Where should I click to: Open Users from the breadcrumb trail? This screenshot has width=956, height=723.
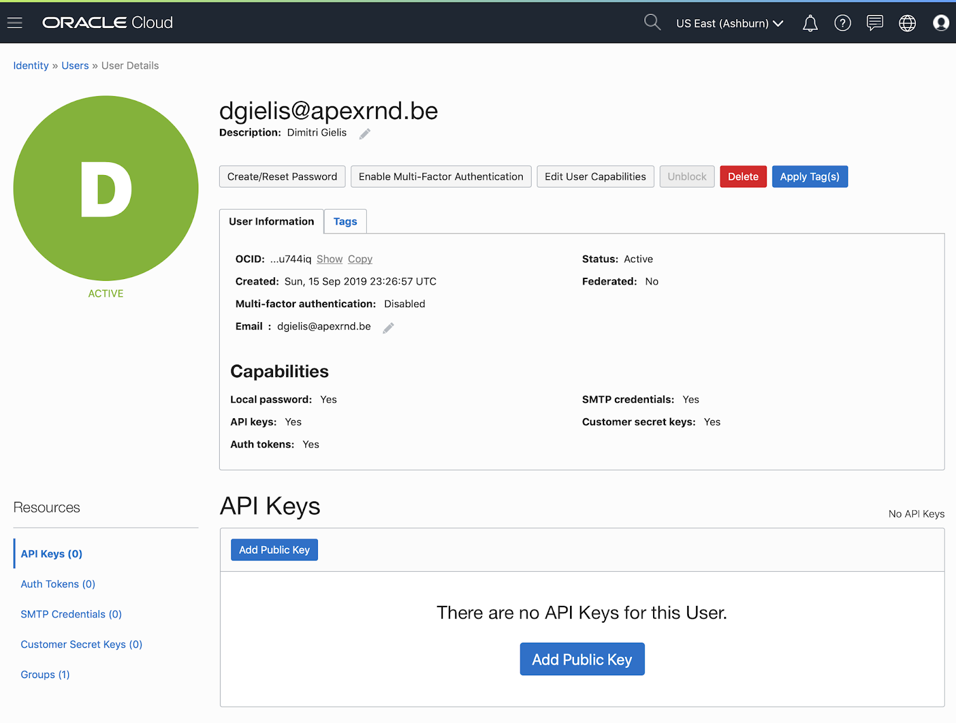[75, 65]
